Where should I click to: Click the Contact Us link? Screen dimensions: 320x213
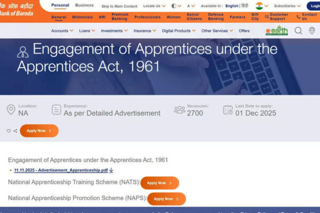coord(309,17)
